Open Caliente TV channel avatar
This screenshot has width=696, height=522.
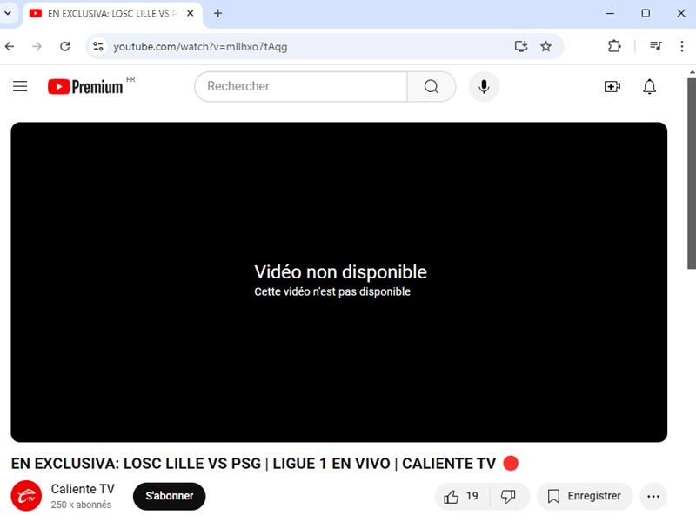(x=26, y=495)
